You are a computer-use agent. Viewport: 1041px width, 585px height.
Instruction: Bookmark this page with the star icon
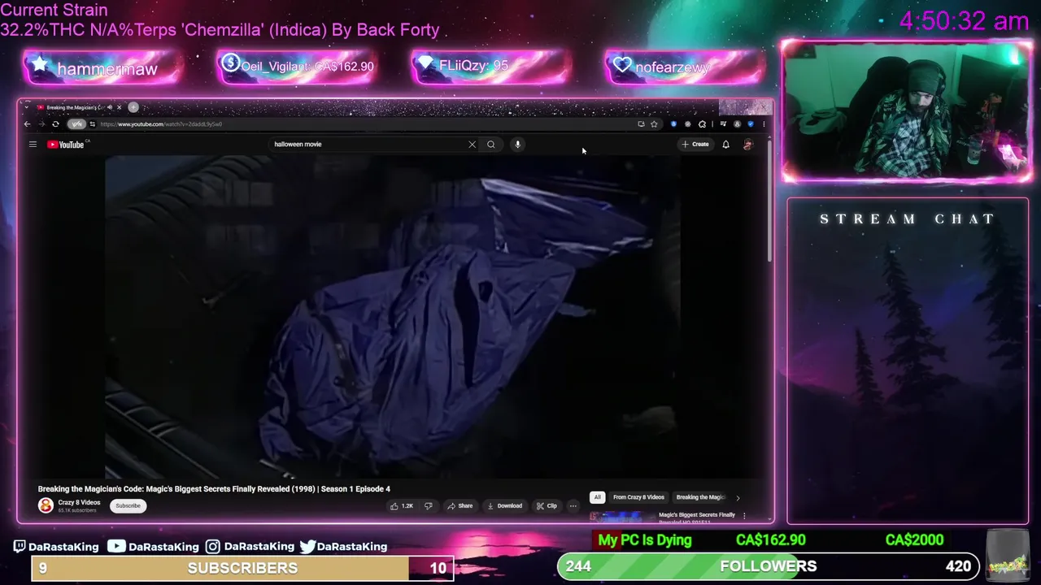(654, 124)
